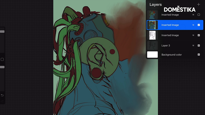Viewport: 205px width, 115px height.
Task: Open blend mode N of top layer
Action: (x=193, y=15)
